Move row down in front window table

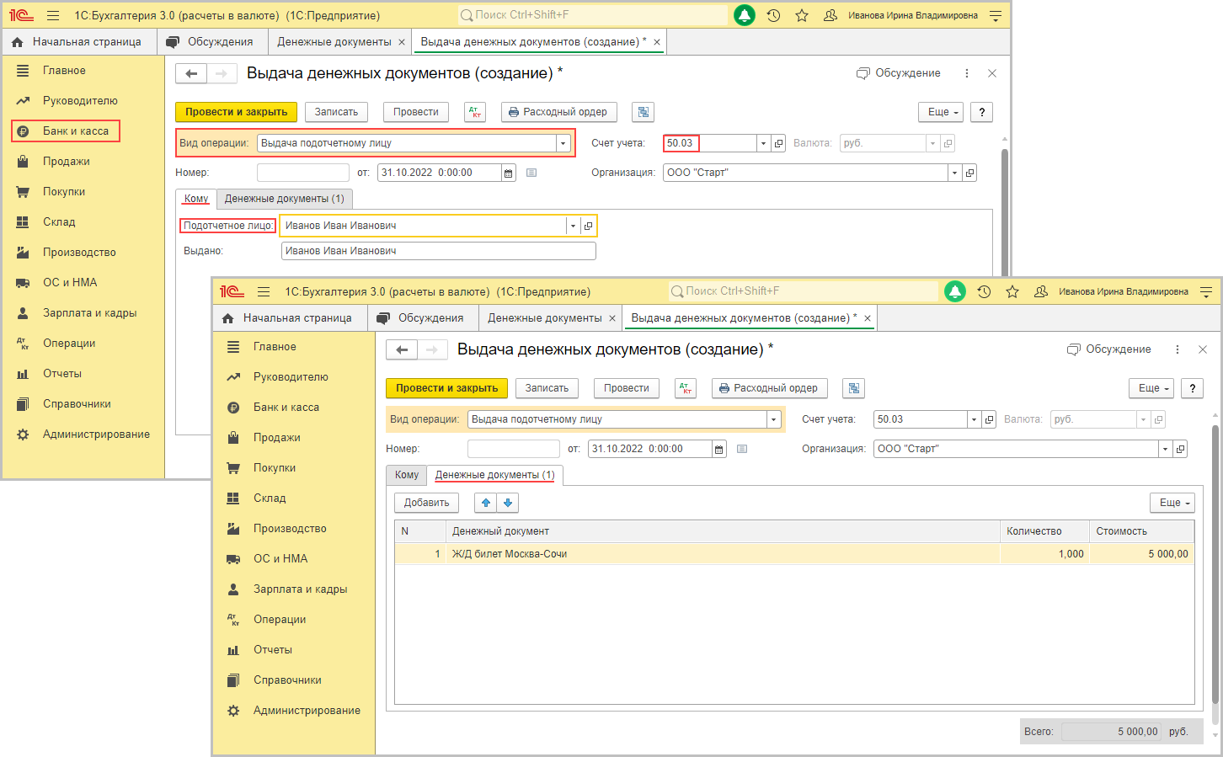[507, 503]
